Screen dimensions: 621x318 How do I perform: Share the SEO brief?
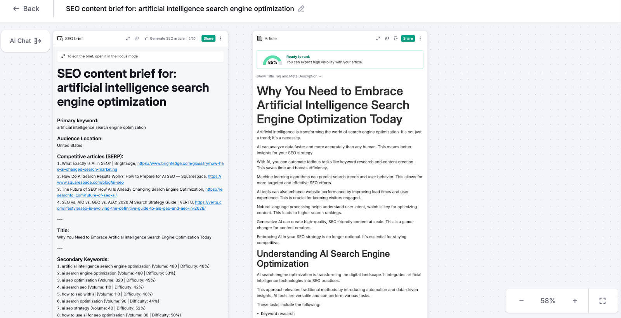pos(208,38)
